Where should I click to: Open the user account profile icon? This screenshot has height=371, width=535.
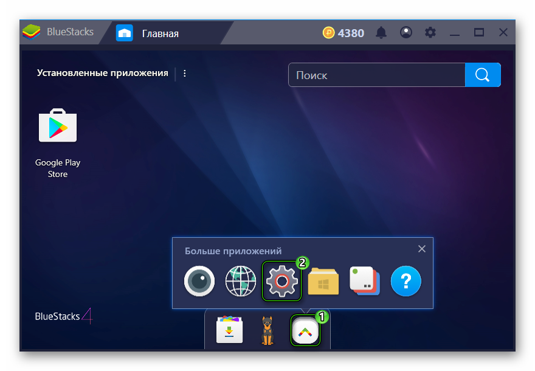[406, 32]
